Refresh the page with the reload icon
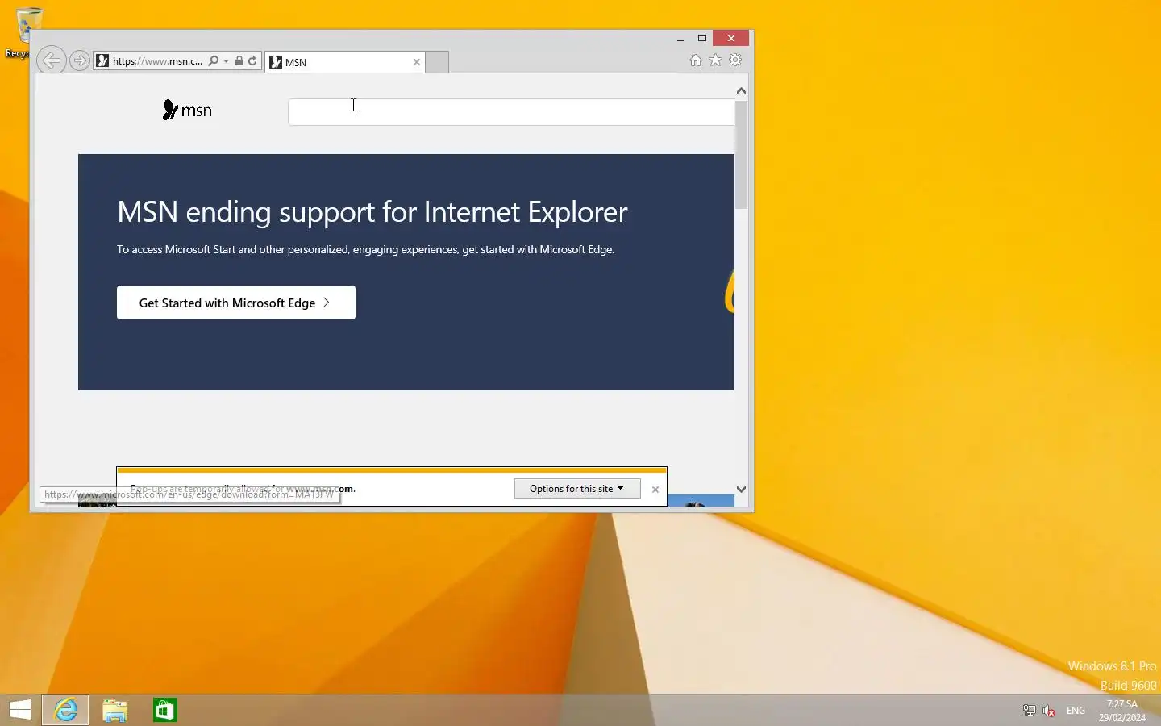 coord(252,61)
